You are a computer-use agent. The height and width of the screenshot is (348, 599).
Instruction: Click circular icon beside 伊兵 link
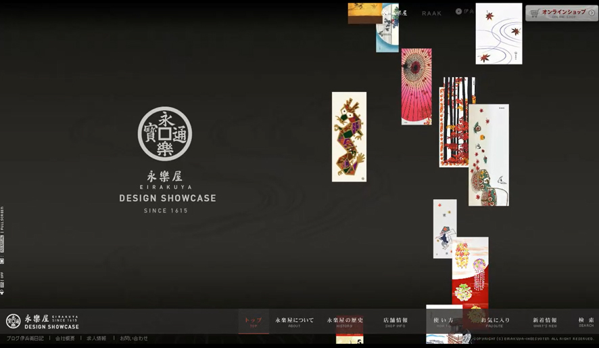[x=458, y=12]
